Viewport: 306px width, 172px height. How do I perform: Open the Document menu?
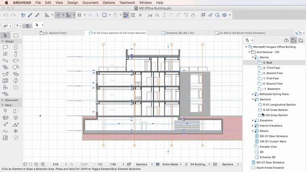[x=90, y=2]
